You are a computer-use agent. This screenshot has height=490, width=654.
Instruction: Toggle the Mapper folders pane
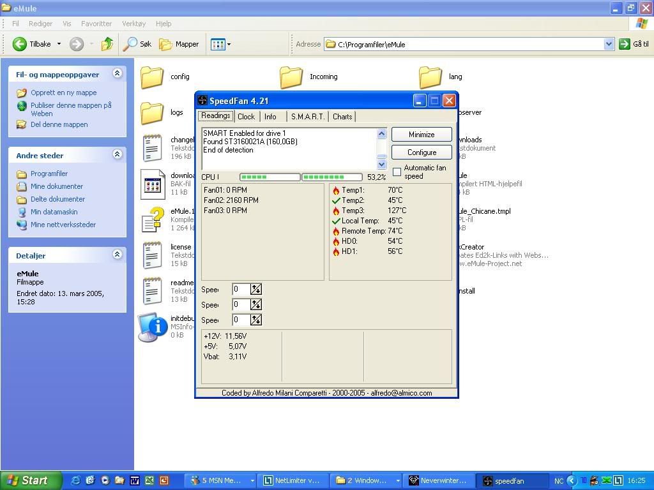(x=179, y=44)
